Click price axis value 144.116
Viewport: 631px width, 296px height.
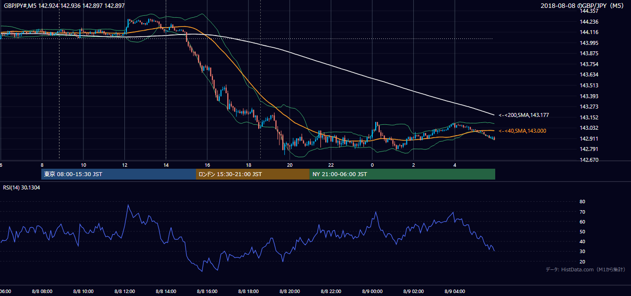click(589, 32)
